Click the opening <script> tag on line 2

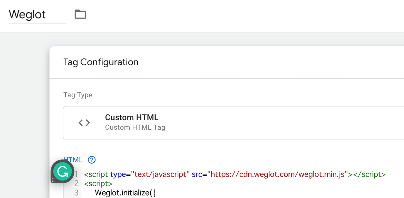coord(98,184)
